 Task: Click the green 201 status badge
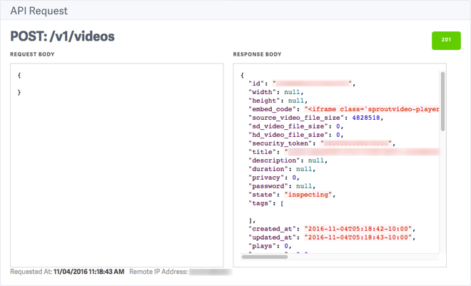click(446, 41)
